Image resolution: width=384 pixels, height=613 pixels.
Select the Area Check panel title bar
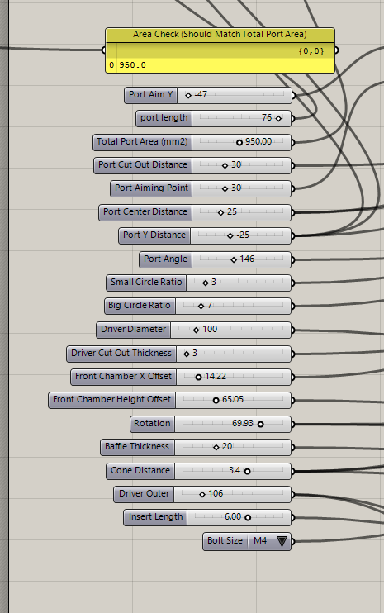220,35
